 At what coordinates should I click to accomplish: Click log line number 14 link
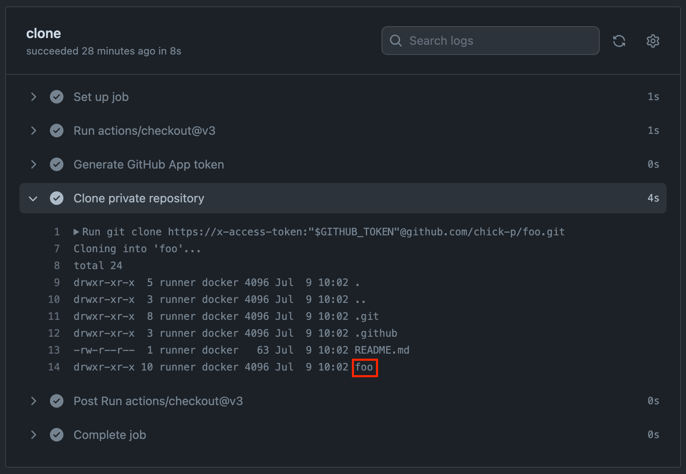point(54,367)
